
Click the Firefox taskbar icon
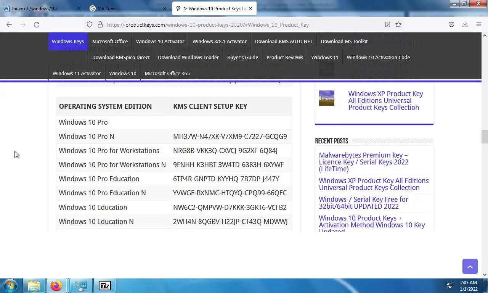tap(56, 285)
